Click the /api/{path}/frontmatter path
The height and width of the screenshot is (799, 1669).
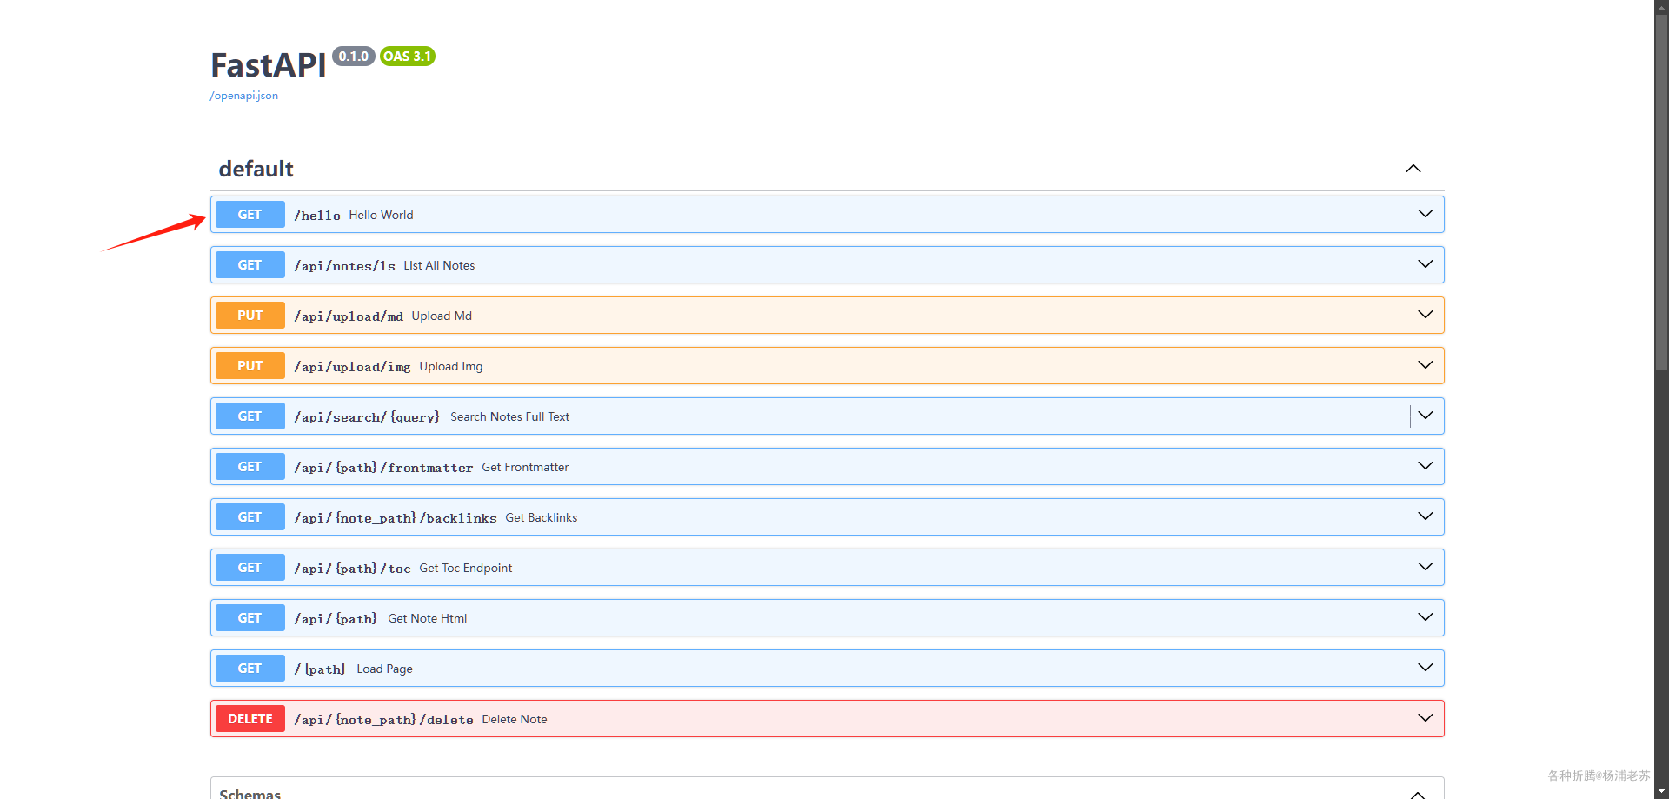pyautogui.click(x=383, y=468)
